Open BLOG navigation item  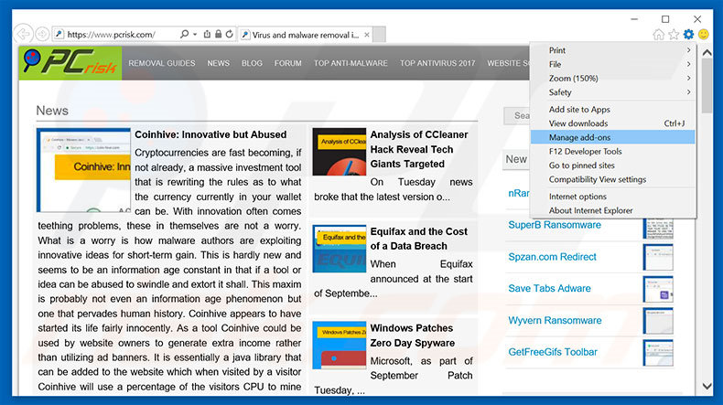[252, 63]
